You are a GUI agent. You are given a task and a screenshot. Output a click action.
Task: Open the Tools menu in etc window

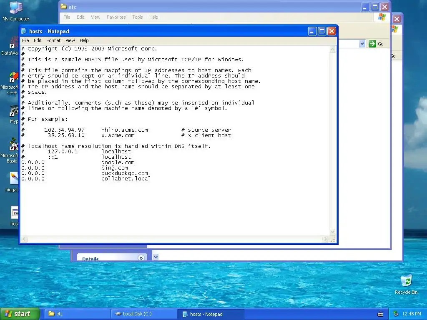coord(138,17)
